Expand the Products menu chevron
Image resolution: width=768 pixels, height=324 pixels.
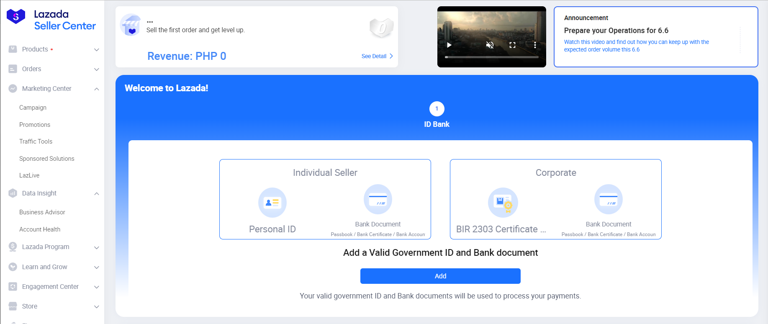(97, 49)
